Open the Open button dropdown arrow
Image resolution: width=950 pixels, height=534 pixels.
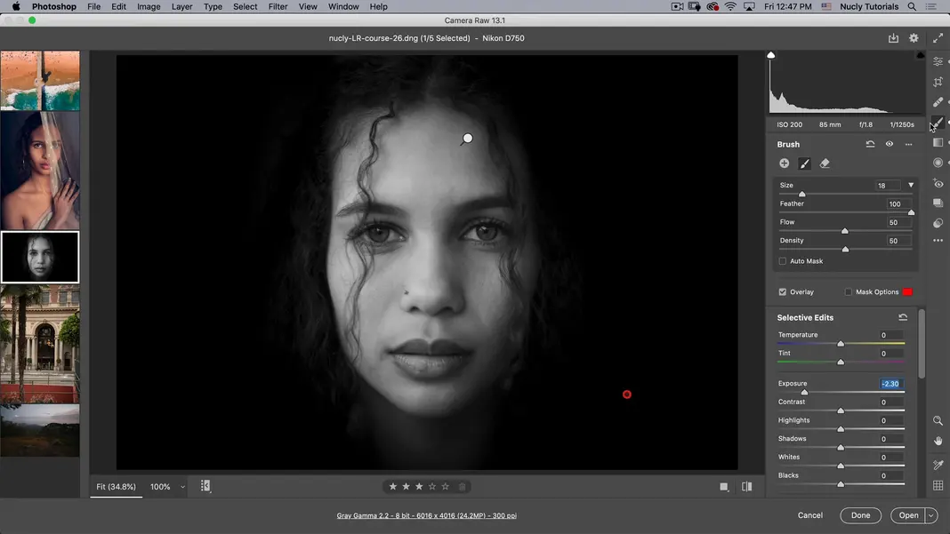click(x=931, y=515)
